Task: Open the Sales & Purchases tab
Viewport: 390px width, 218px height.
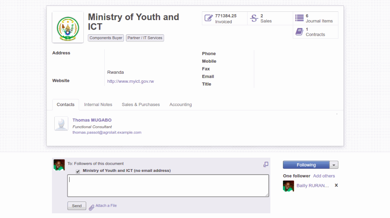Action: click(141, 104)
